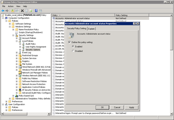Toggle the Define this policy setting checkbox
Viewport: 174px width, 120px height.
pos(70,42)
